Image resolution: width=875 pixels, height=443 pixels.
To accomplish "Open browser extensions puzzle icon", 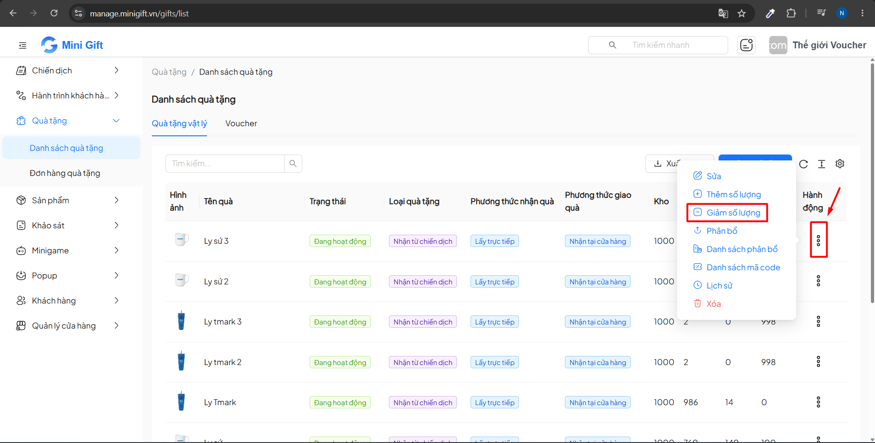I will click(x=791, y=13).
